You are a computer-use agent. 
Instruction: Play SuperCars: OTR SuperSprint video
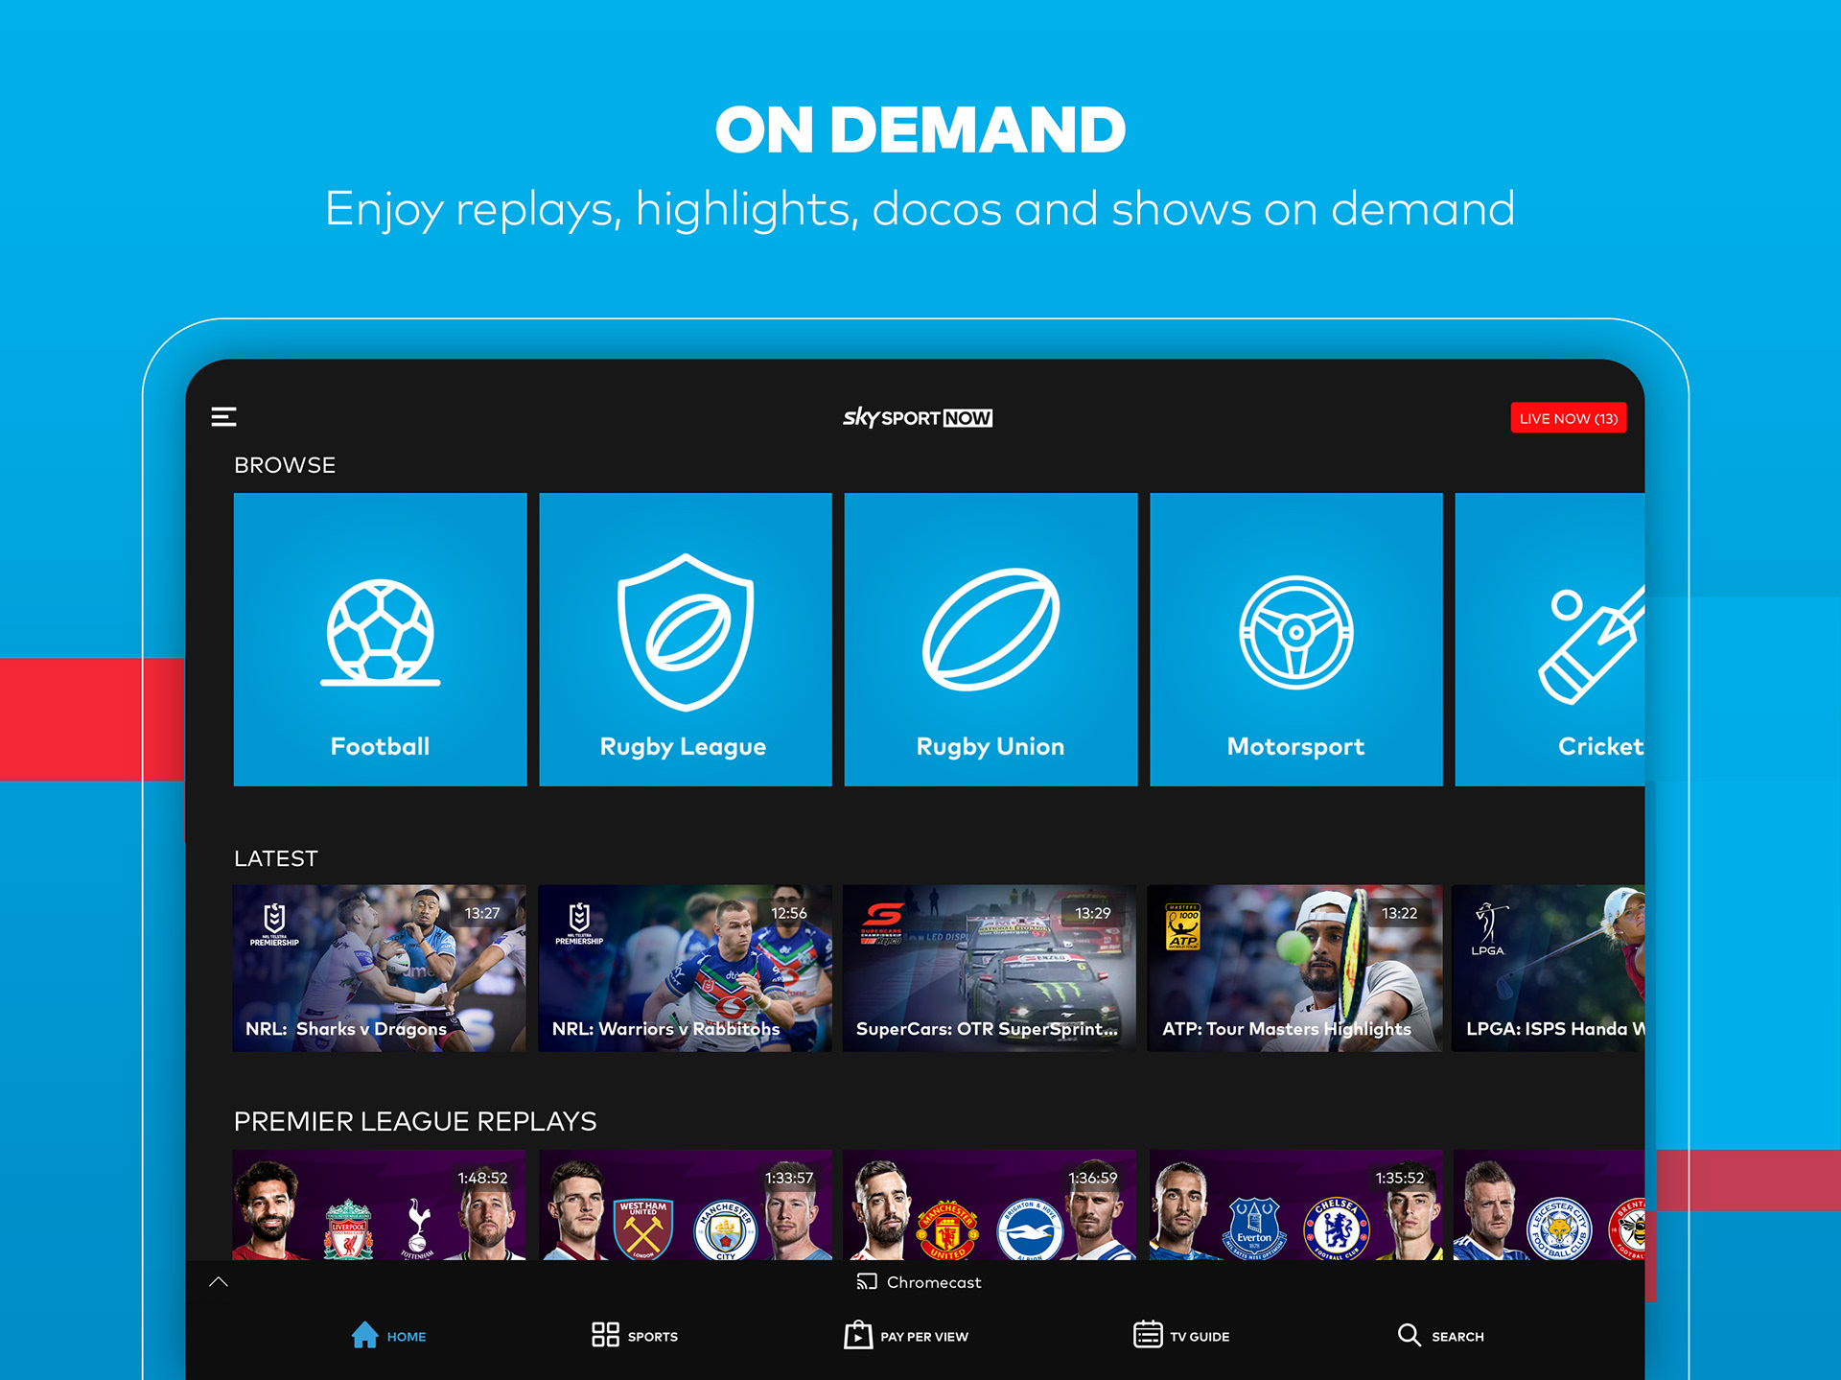[x=989, y=968]
